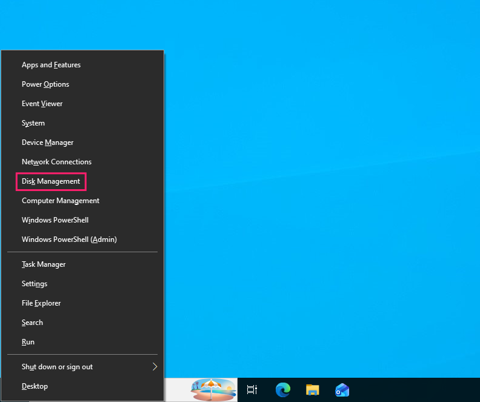Select Power Options entry
Image resolution: width=480 pixels, height=402 pixels.
point(82,84)
